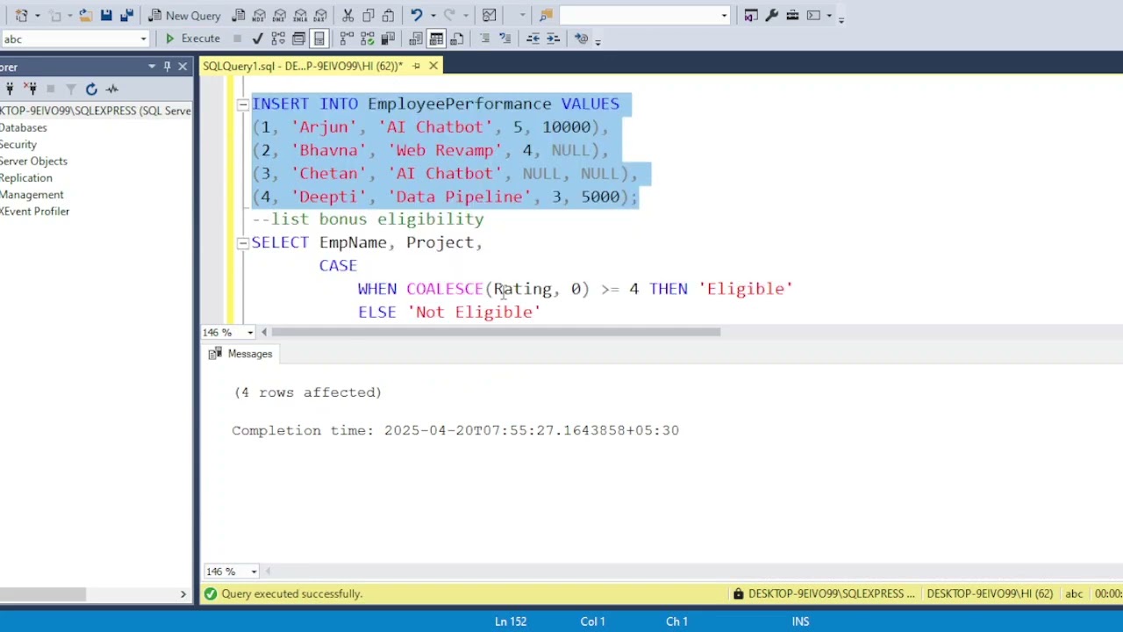Click the wrench Properties icon
The image size is (1123, 632).
click(x=771, y=15)
